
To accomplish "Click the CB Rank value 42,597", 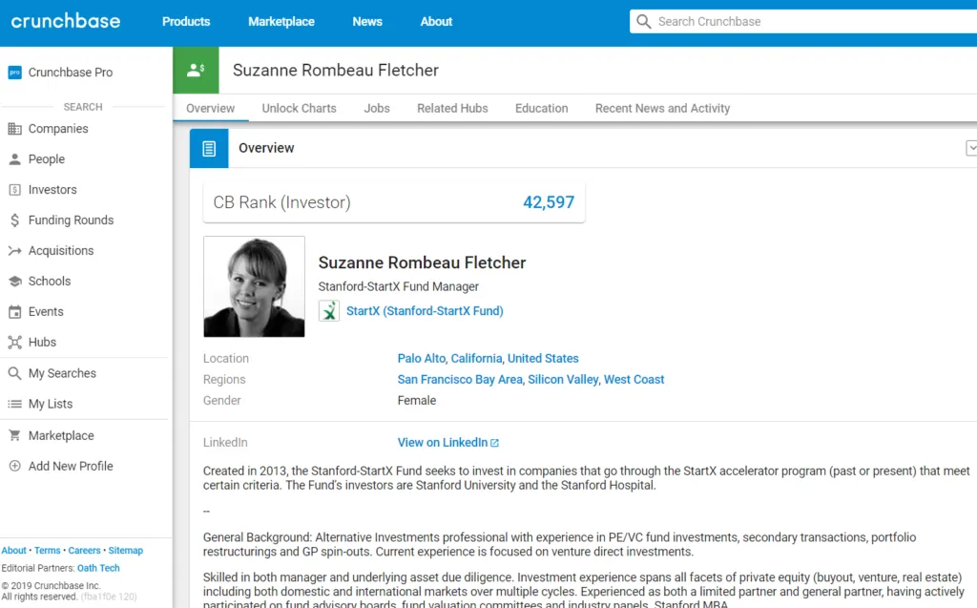I will [549, 202].
